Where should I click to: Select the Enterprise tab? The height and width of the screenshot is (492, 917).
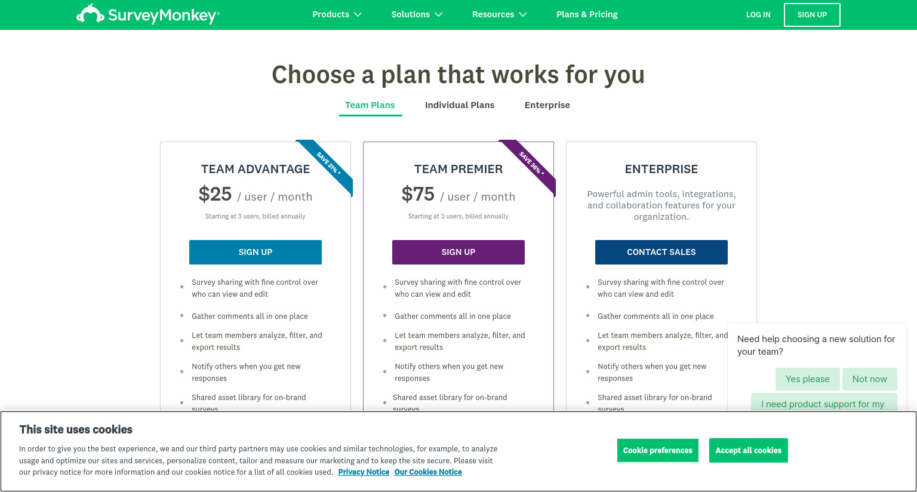547,105
